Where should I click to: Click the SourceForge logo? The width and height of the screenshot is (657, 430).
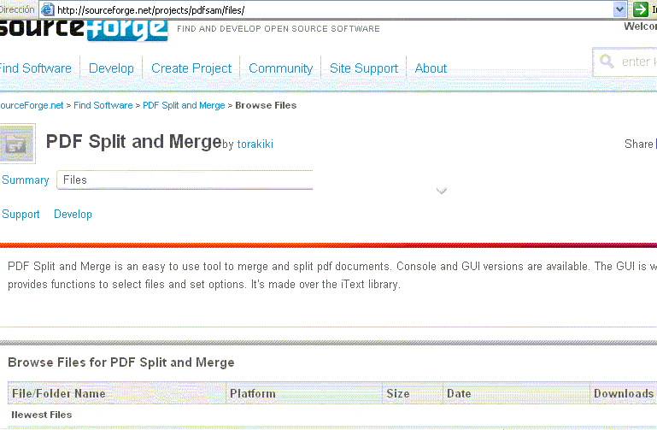tap(84, 28)
